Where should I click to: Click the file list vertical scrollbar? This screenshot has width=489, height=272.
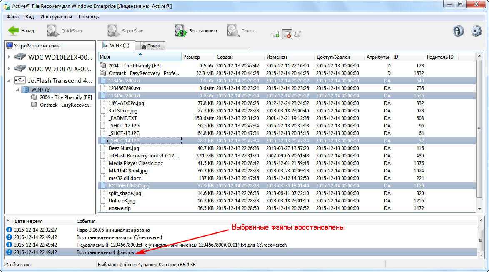[x=479, y=129]
